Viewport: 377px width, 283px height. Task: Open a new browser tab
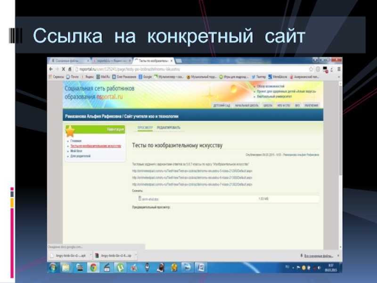pyautogui.click(x=179, y=61)
